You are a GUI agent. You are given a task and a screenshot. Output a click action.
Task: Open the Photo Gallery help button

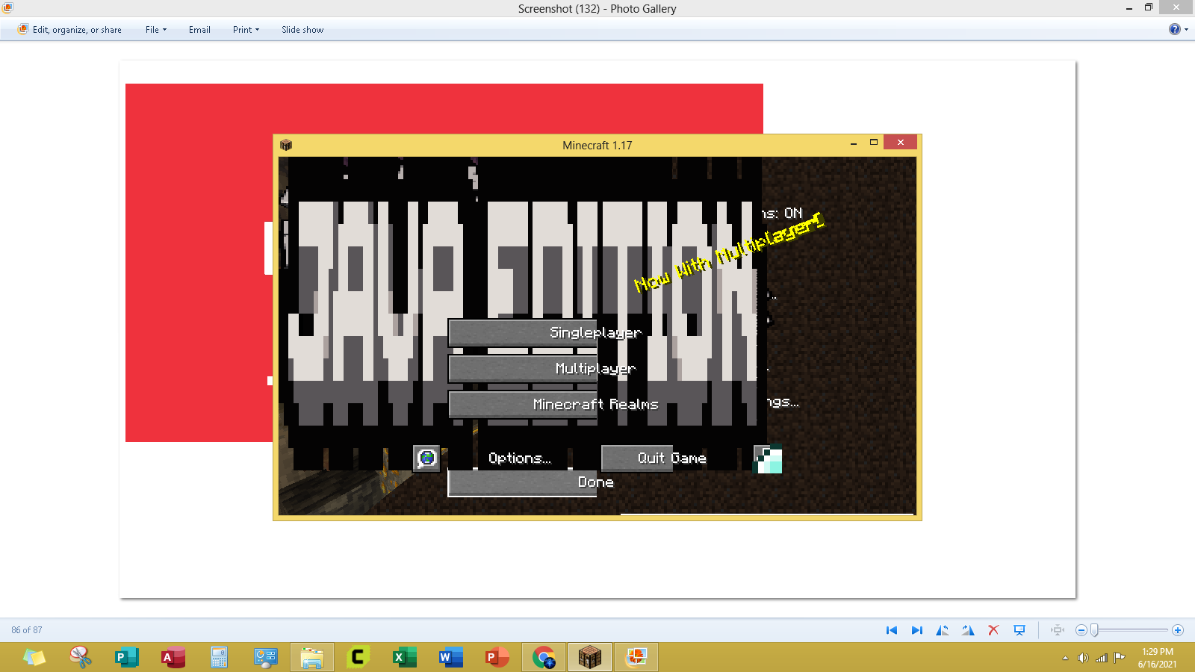(1175, 29)
